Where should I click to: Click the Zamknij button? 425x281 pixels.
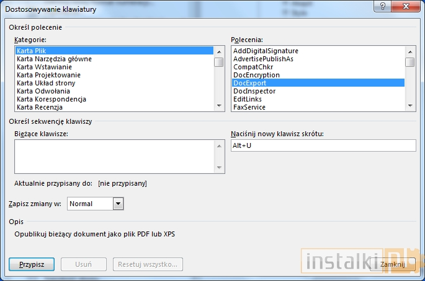(x=393, y=264)
